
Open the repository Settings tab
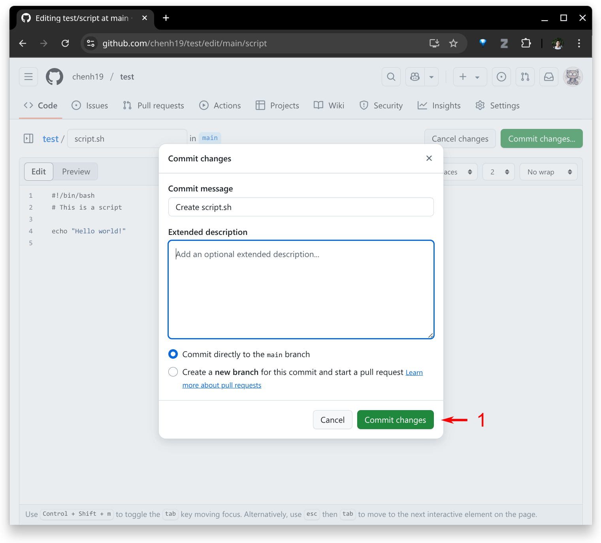pos(497,106)
